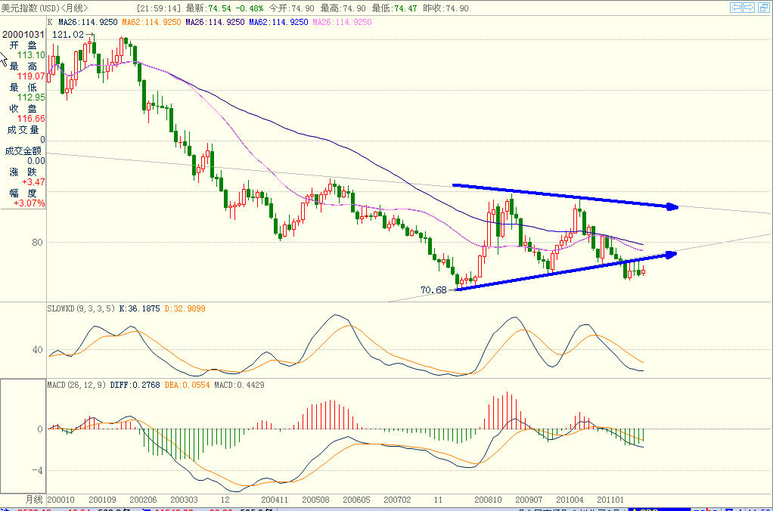
Task: Click the 月线 period label at bottom left
Action: [x=34, y=500]
